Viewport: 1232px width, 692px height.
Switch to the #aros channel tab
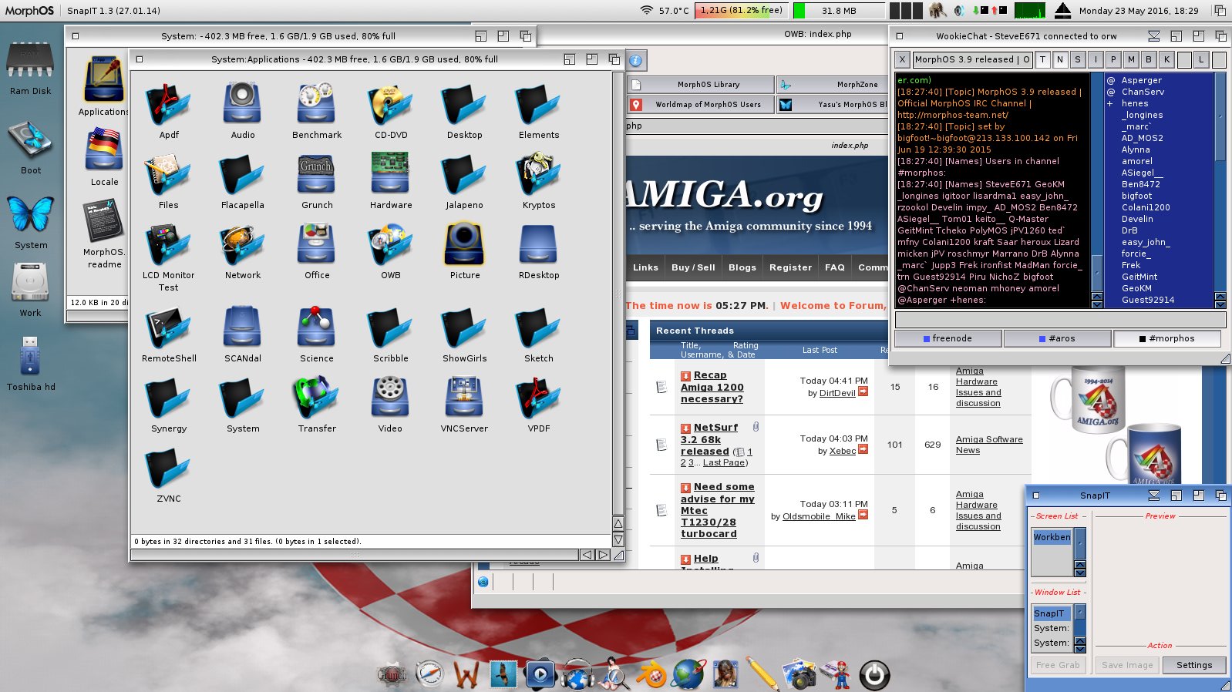1057,338
